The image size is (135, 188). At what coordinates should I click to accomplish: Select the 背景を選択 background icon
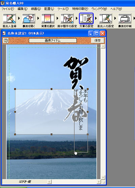pos(48,19)
